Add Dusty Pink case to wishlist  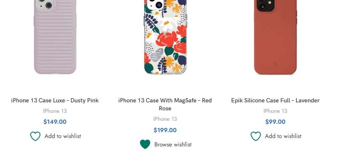coord(63,136)
